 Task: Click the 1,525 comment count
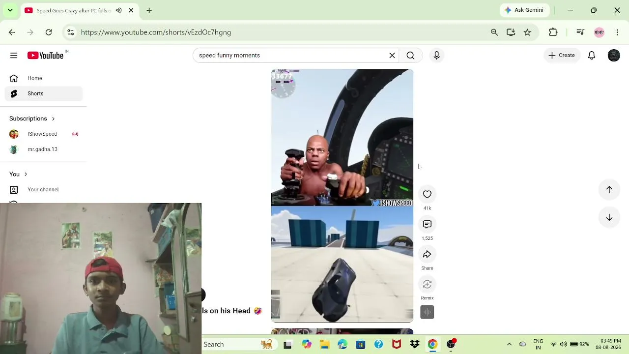(427, 238)
